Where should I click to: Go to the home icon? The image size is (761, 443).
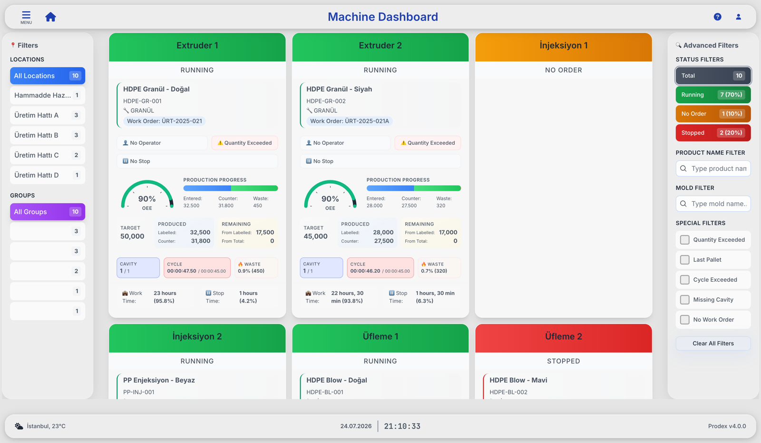(x=50, y=17)
